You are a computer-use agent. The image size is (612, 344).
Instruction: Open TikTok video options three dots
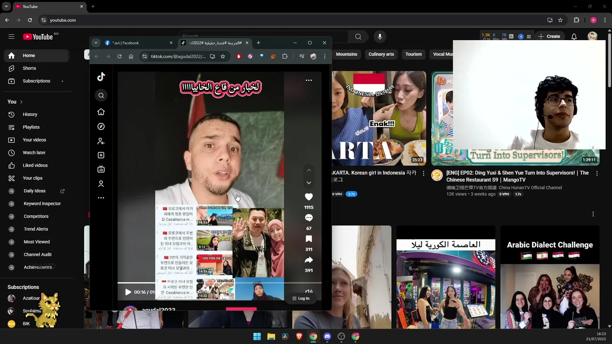coord(309,80)
